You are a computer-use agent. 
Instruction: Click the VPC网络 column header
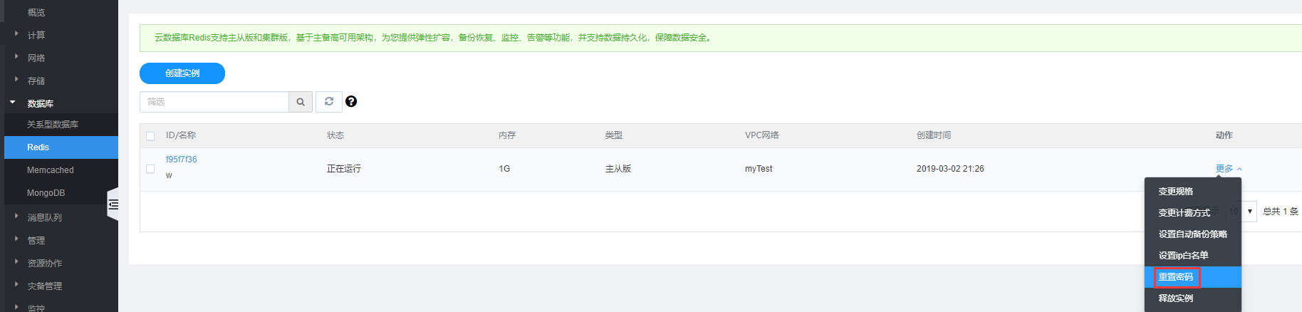coord(762,135)
